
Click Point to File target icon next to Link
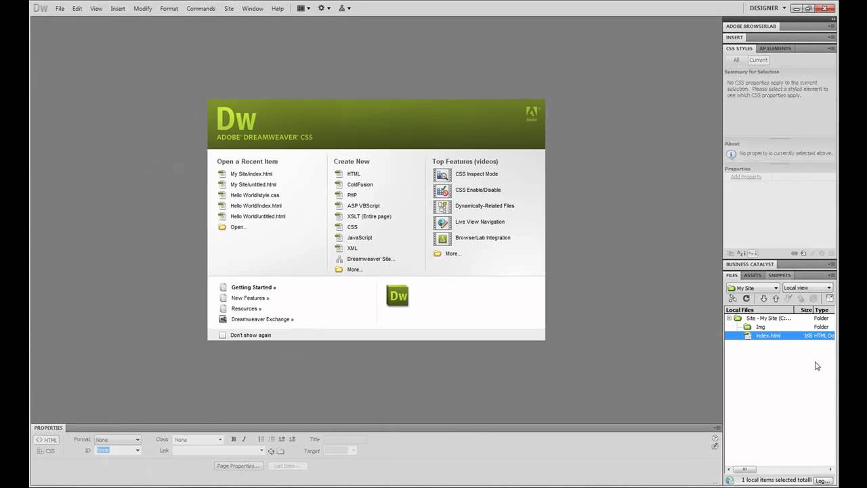click(271, 451)
